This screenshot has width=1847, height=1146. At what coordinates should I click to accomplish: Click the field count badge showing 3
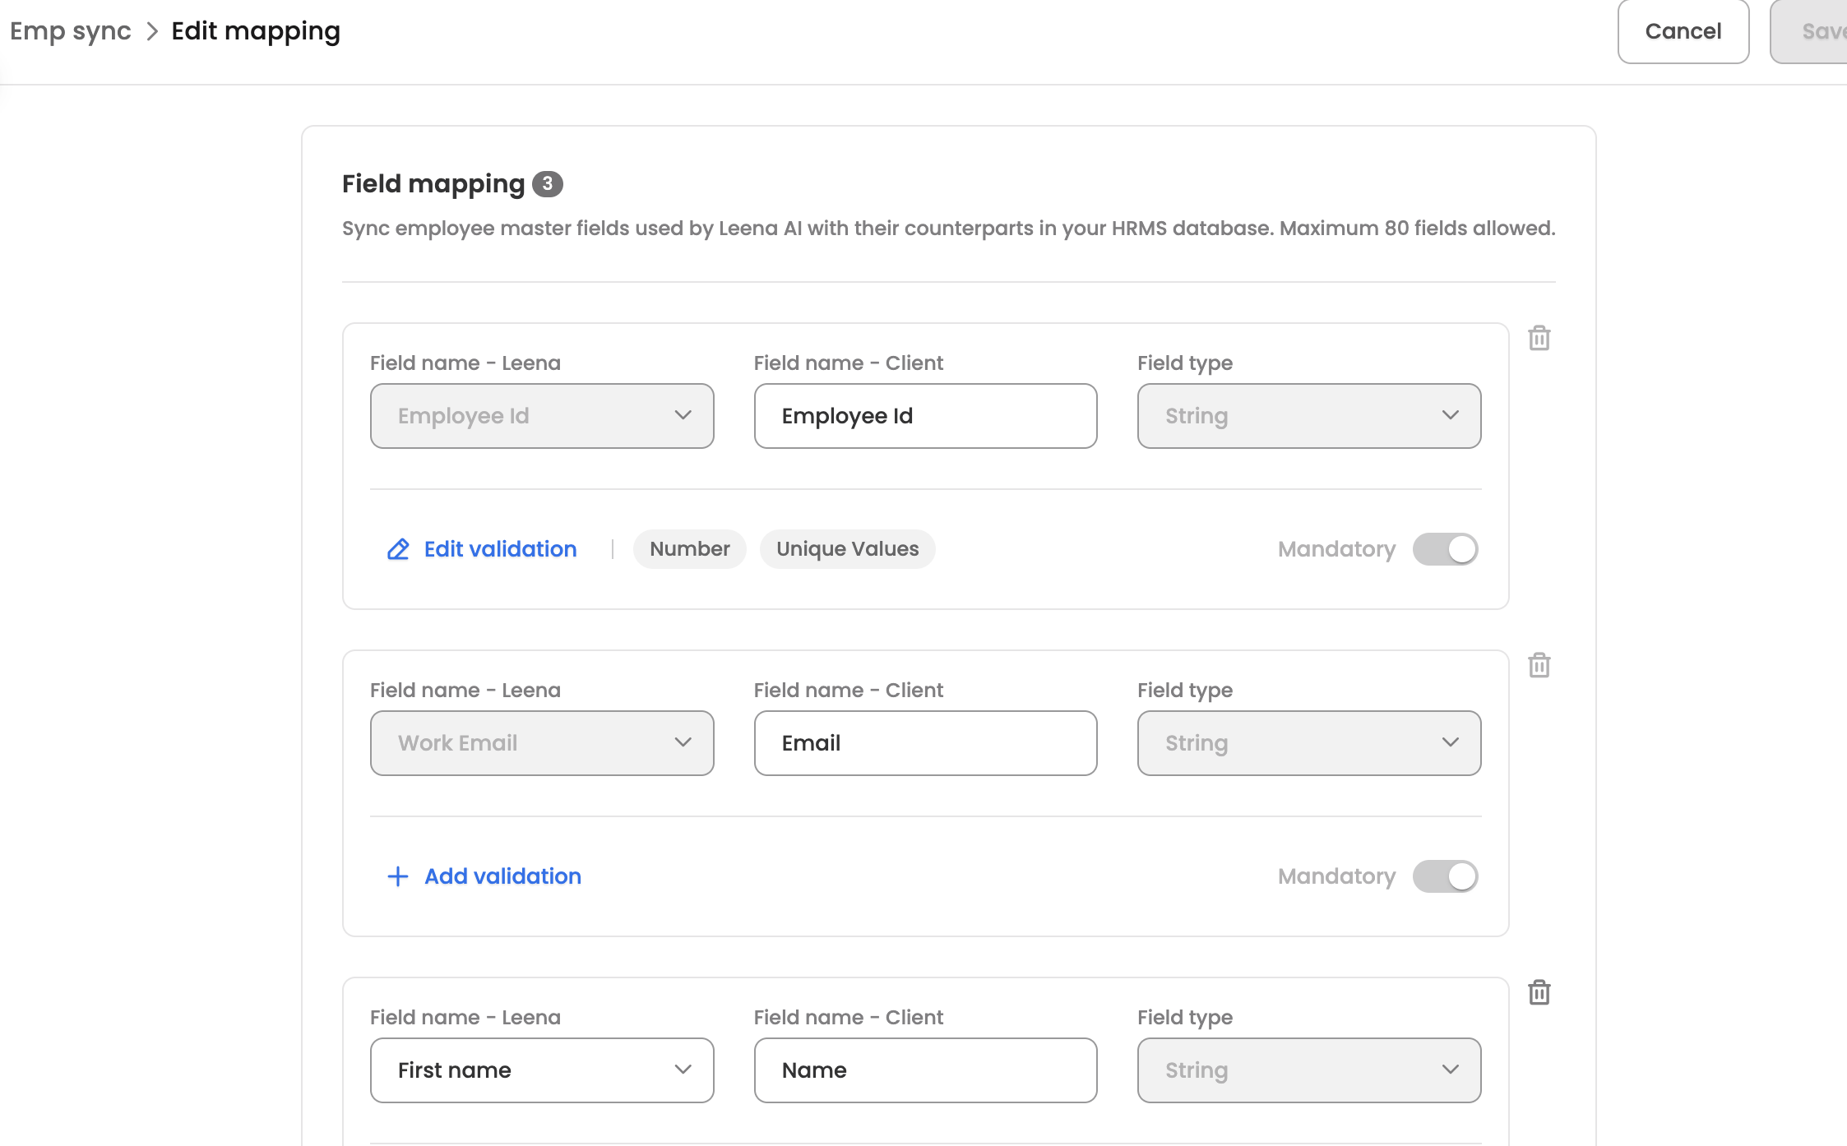coord(547,184)
